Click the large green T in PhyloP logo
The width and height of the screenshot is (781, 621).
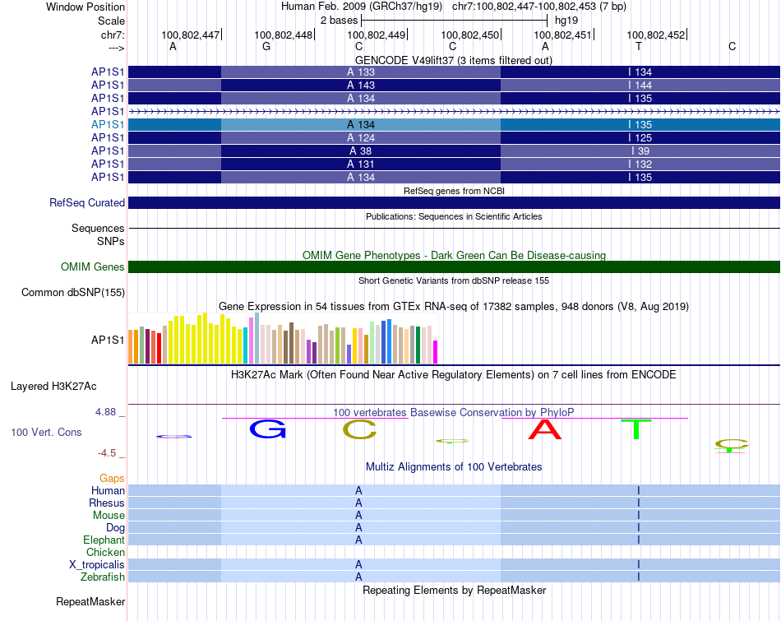coord(636,429)
